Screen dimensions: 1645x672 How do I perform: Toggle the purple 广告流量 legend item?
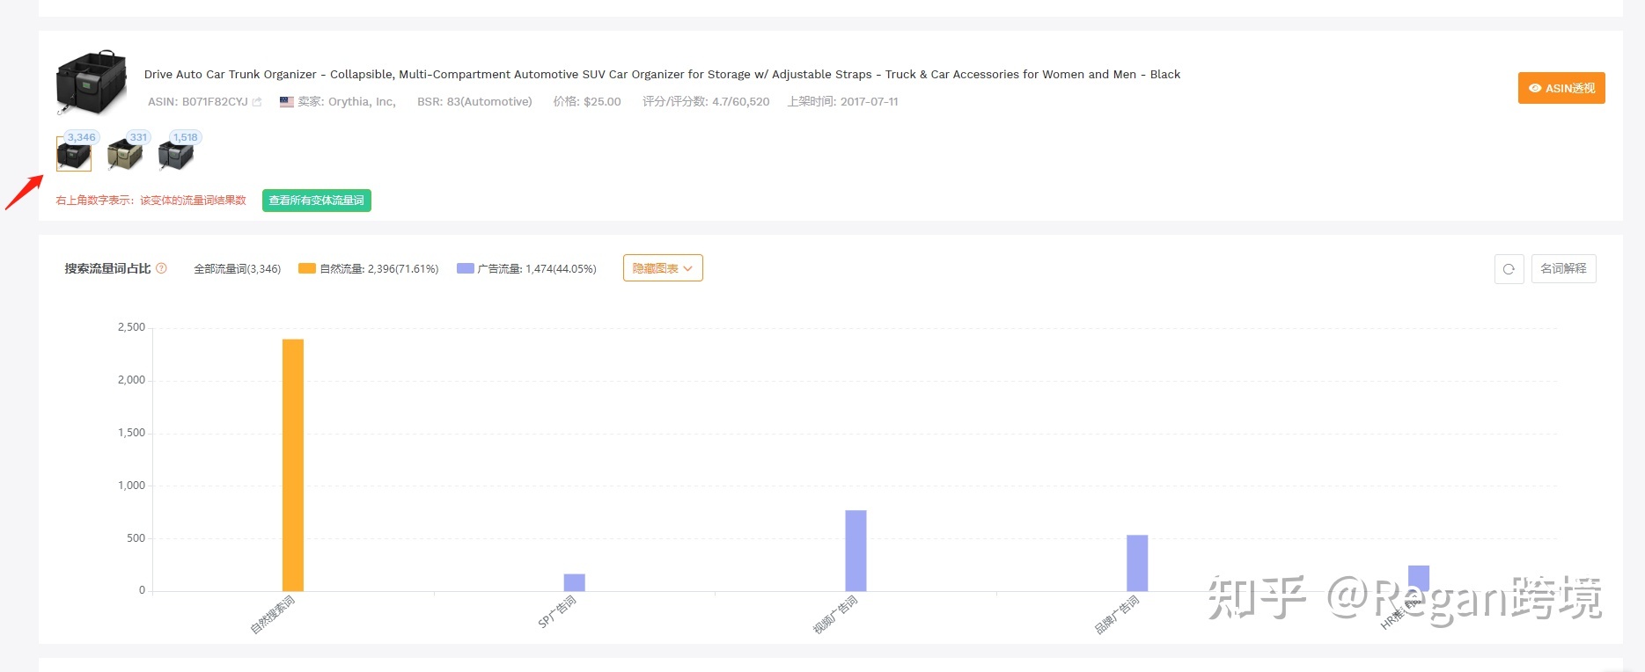[x=526, y=269]
